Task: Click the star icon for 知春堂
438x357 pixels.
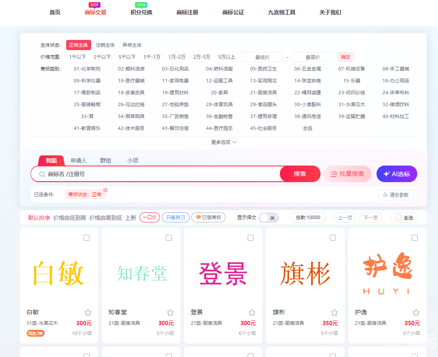Action: pos(170,312)
